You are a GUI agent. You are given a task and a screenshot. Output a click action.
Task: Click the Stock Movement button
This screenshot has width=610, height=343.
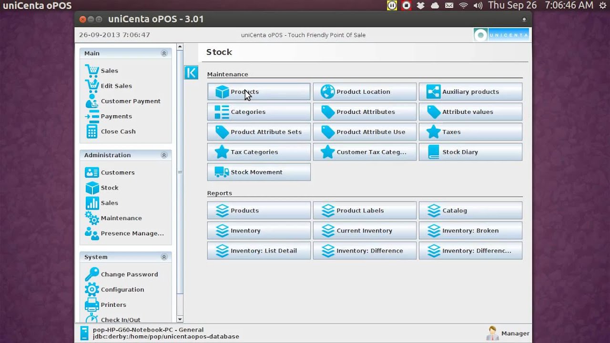[259, 172]
